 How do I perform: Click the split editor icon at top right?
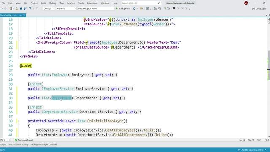click(269, 19)
